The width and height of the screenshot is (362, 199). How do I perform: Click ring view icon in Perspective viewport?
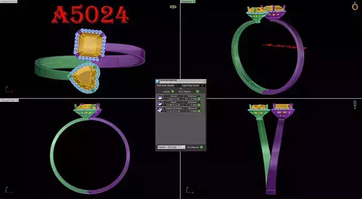[355, 6]
